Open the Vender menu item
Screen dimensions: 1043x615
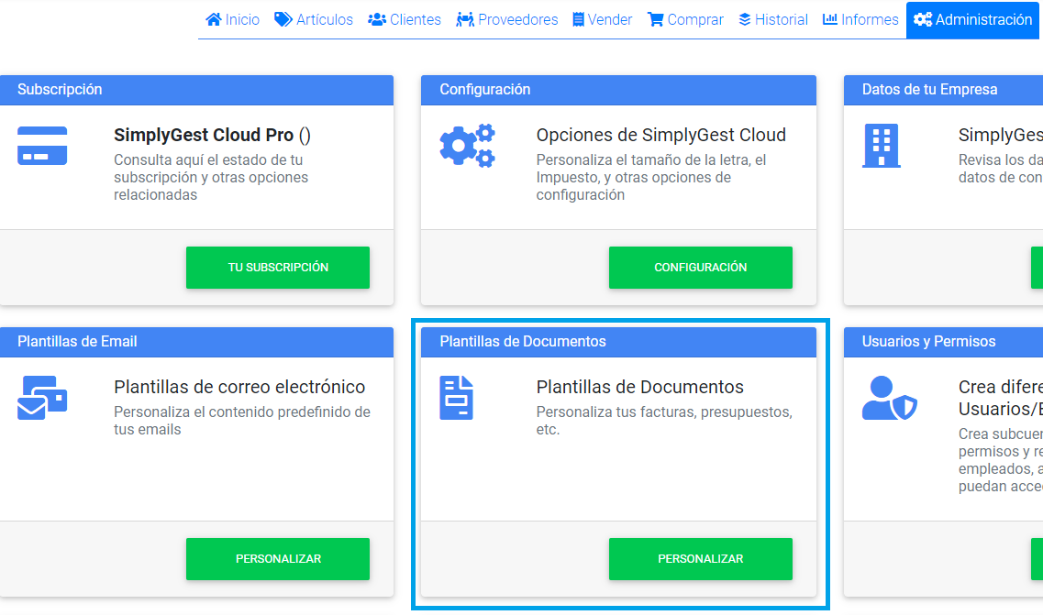point(602,18)
